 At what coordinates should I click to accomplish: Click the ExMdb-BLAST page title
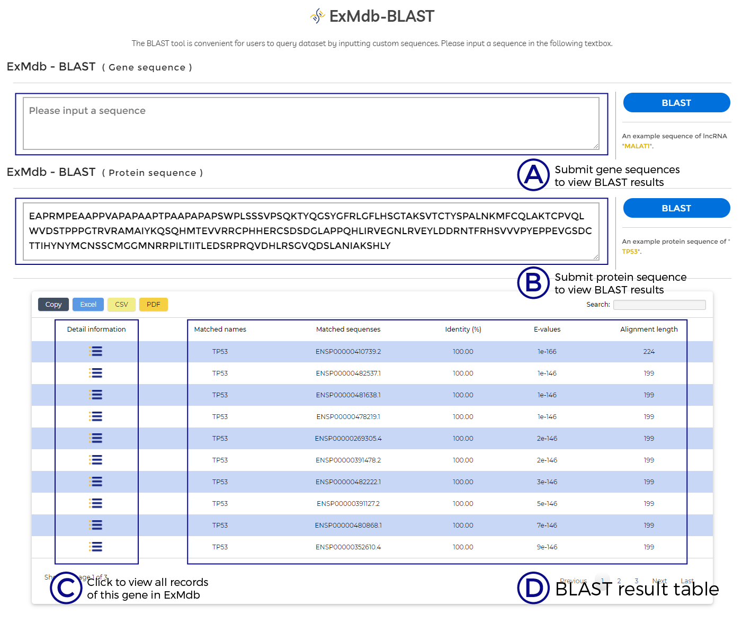click(381, 16)
